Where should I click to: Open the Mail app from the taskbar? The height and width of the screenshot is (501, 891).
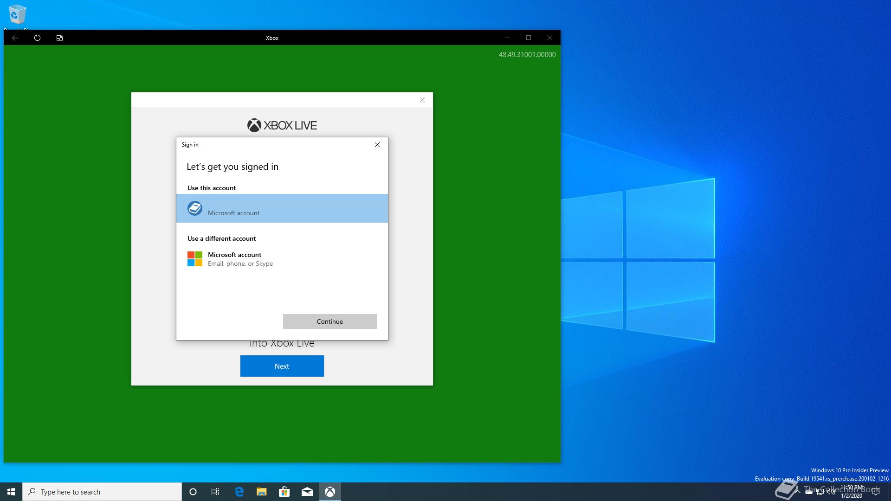(307, 492)
